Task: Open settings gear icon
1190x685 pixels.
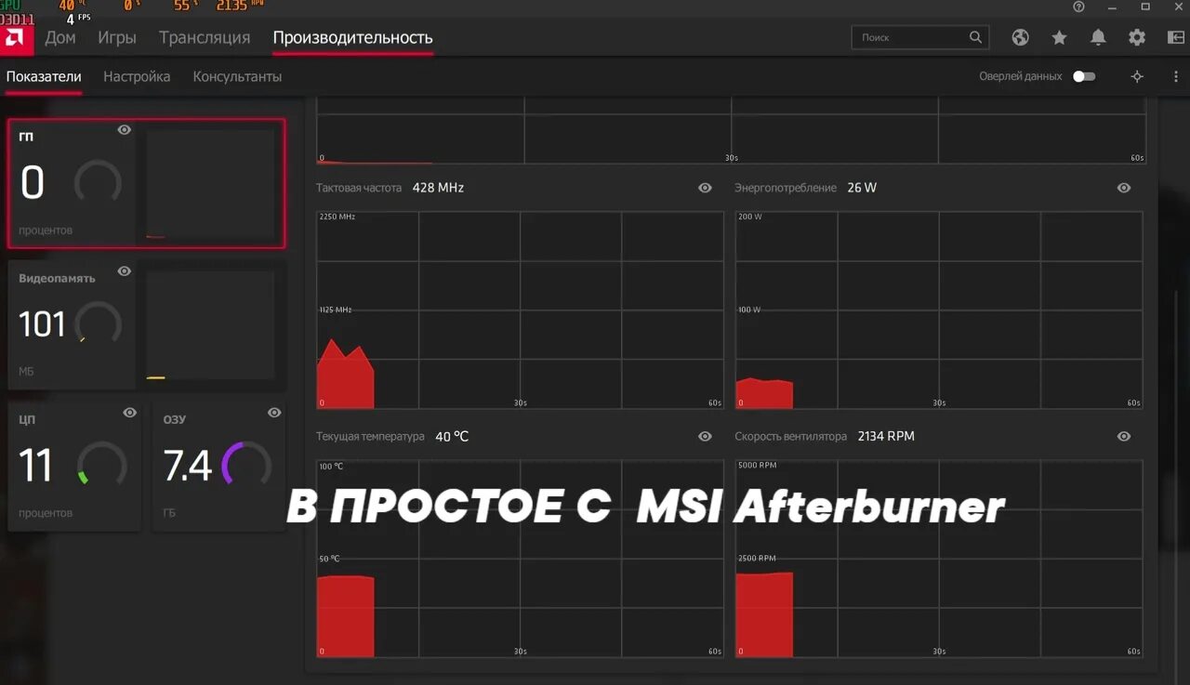Action: point(1137,37)
